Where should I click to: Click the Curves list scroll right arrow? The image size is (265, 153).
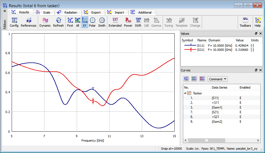pos(258,140)
